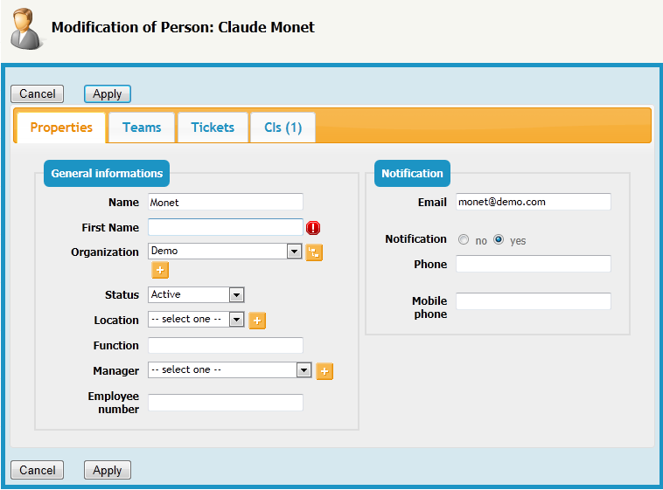Viewport: 663px width, 490px height.
Task: Click plus icon to create new Manager
Action: tap(325, 371)
